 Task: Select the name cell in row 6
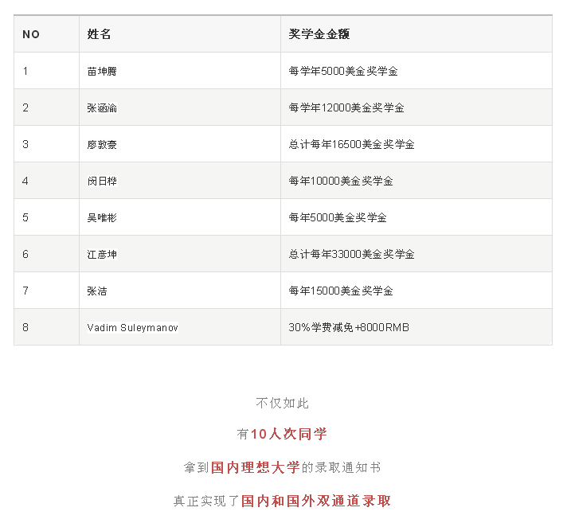(102, 254)
